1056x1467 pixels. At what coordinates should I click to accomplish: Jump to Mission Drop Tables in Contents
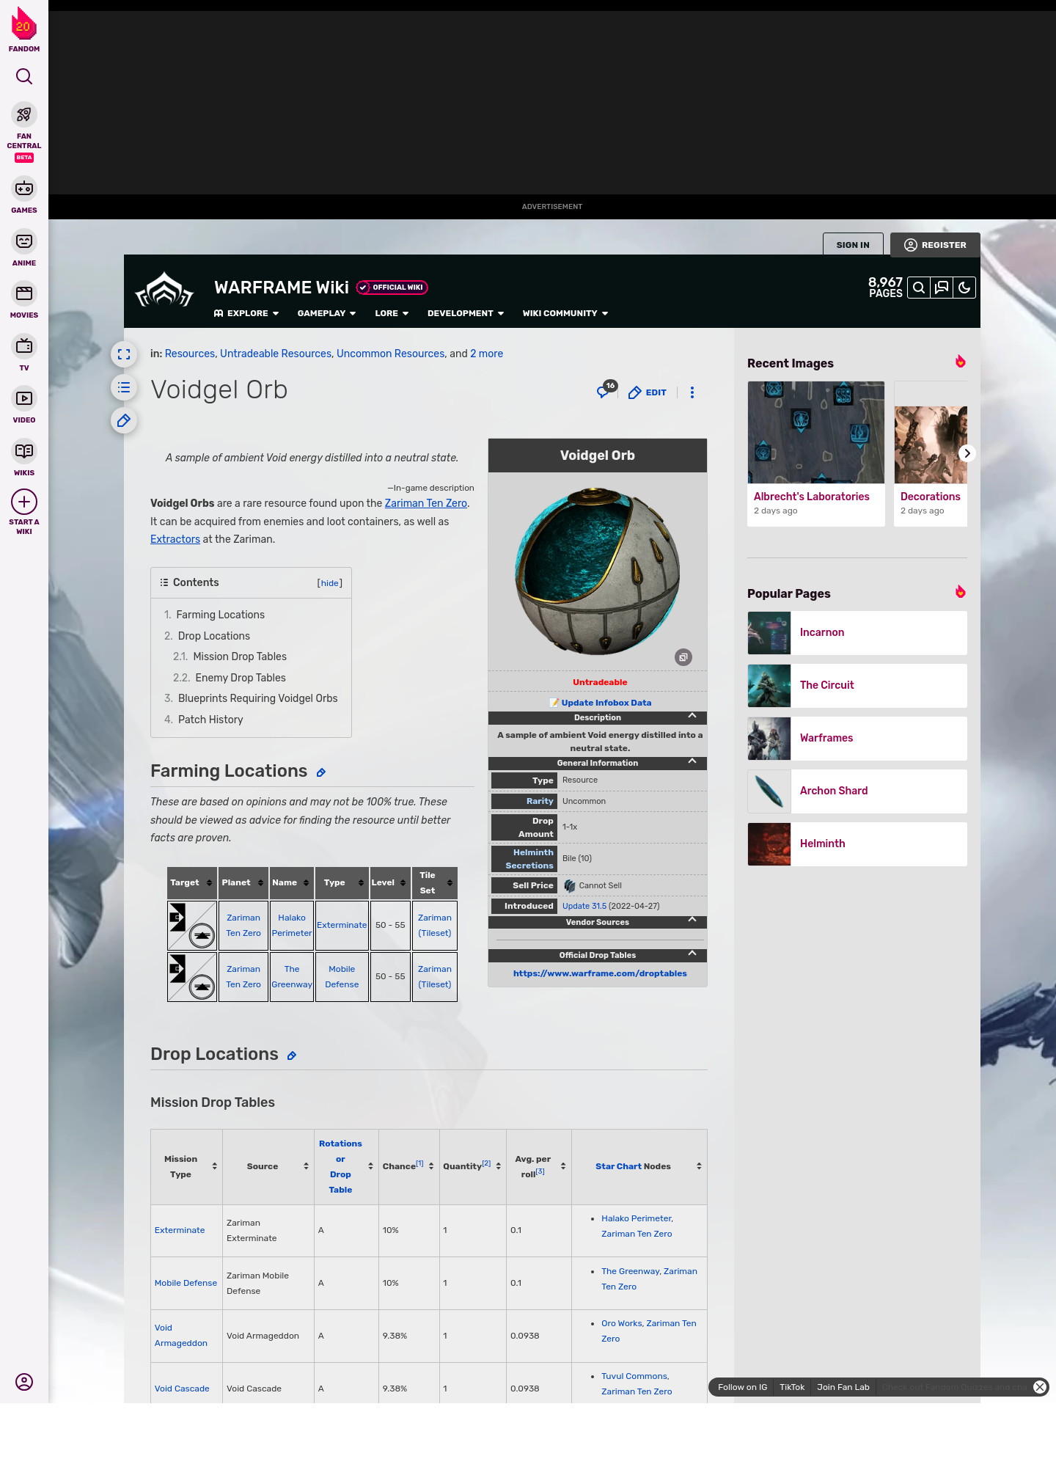240,656
